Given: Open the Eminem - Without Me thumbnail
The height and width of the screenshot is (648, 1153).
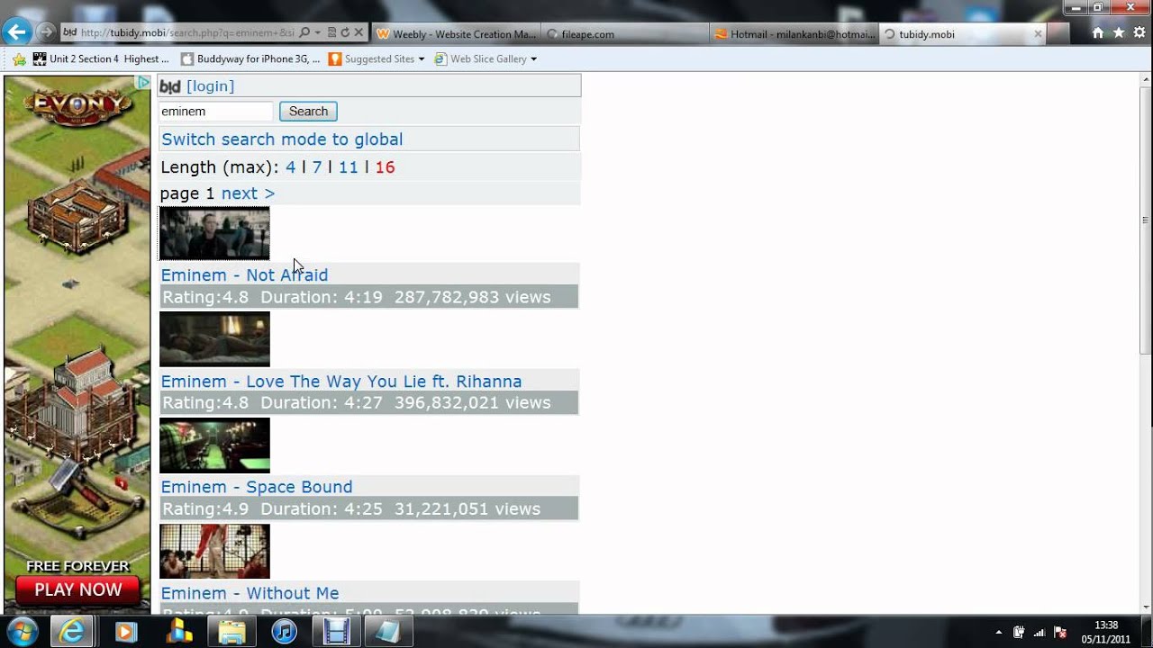Looking at the screenshot, I should point(214,552).
